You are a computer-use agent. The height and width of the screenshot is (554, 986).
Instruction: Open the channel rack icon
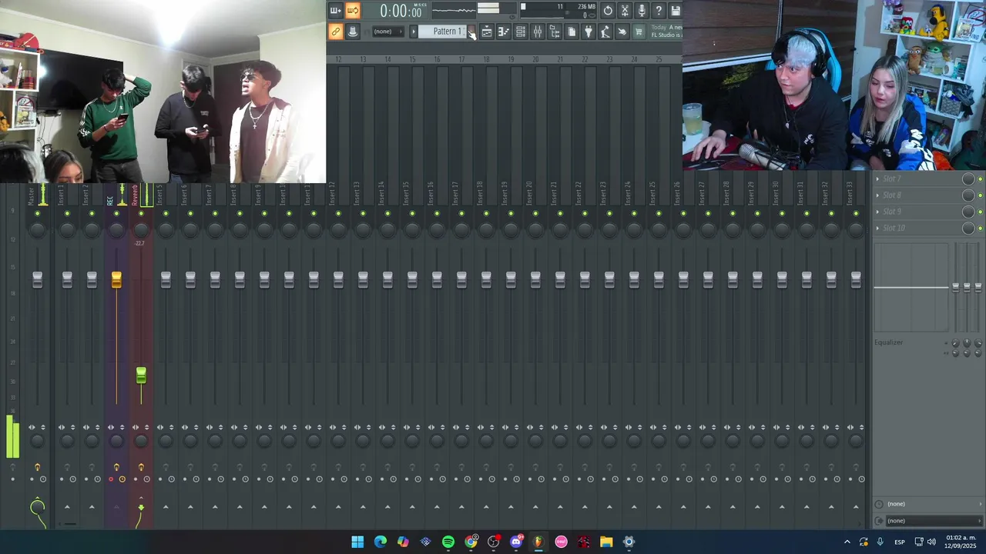[x=521, y=32]
